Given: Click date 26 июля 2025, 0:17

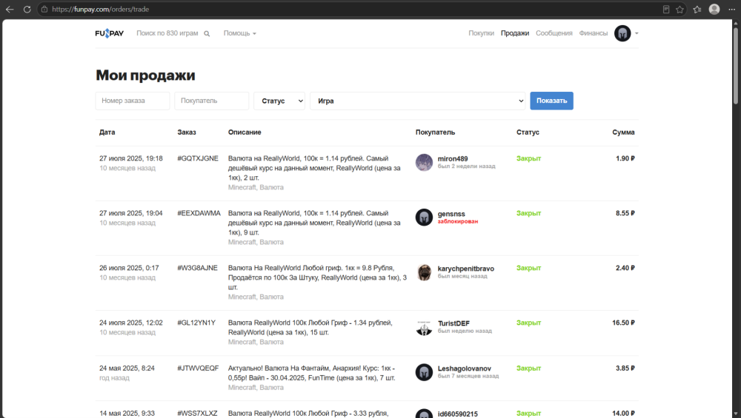Looking at the screenshot, I should (129, 268).
